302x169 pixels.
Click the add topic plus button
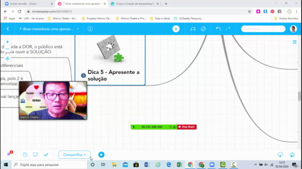[176, 29]
